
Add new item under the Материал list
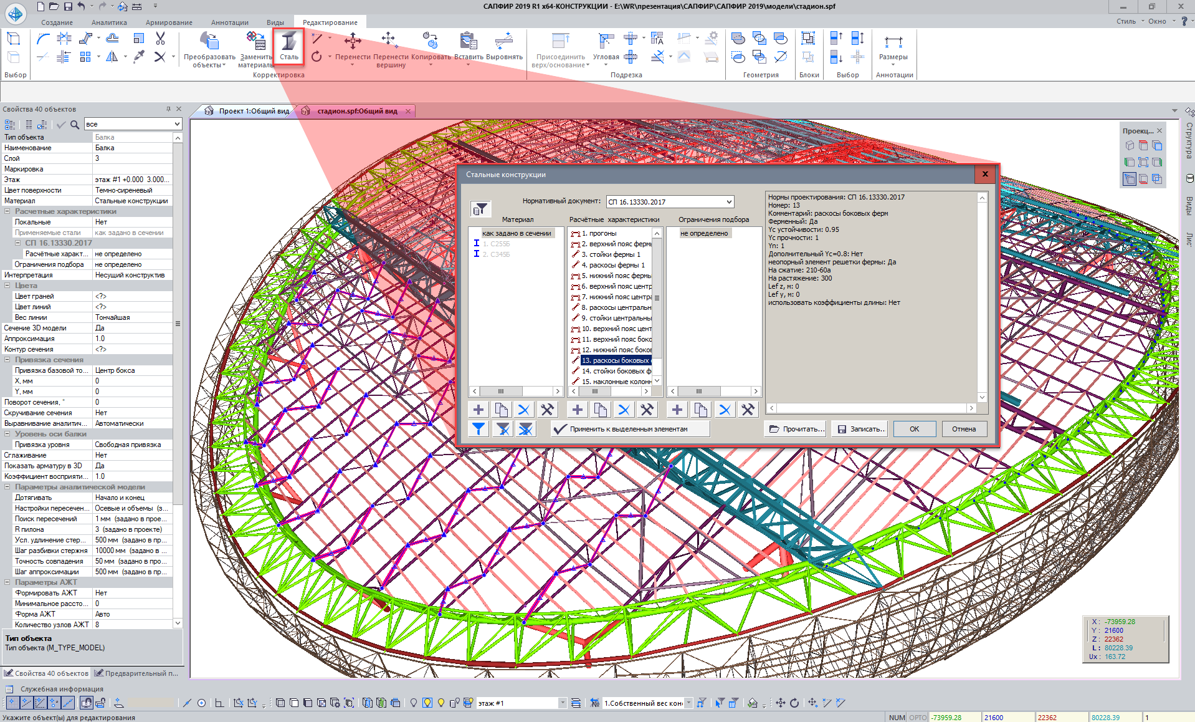478,410
